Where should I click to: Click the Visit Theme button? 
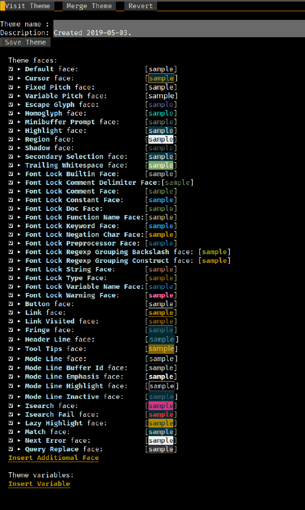[x=27, y=6]
